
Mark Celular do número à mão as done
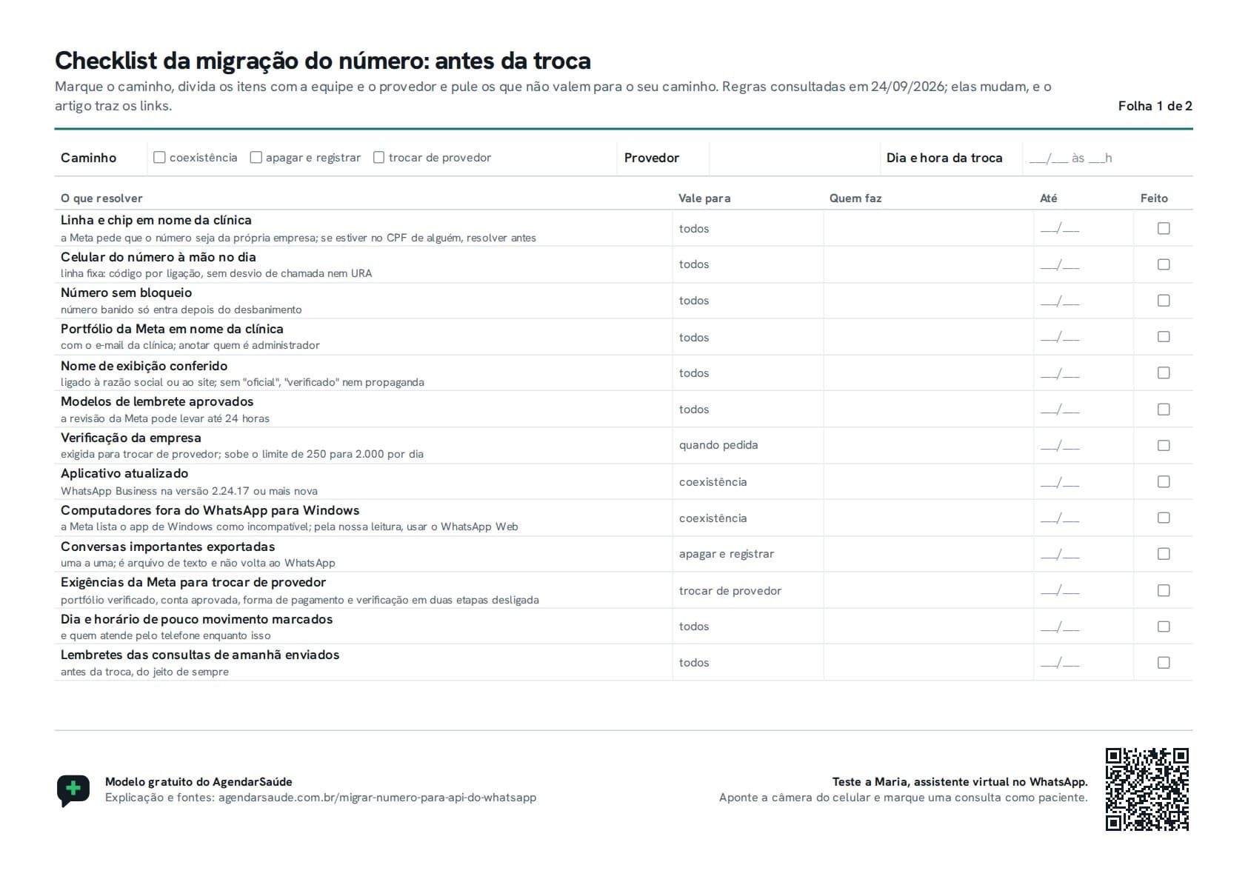(x=1164, y=264)
